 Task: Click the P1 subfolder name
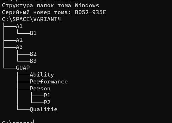(47, 96)
